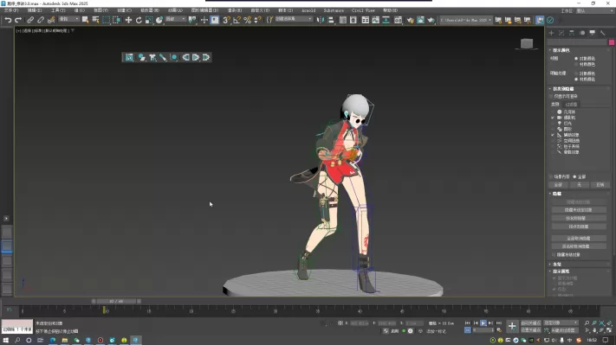Toggle the Bone Objects category checkbox
The height and width of the screenshot is (345, 616).
tap(553, 152)
